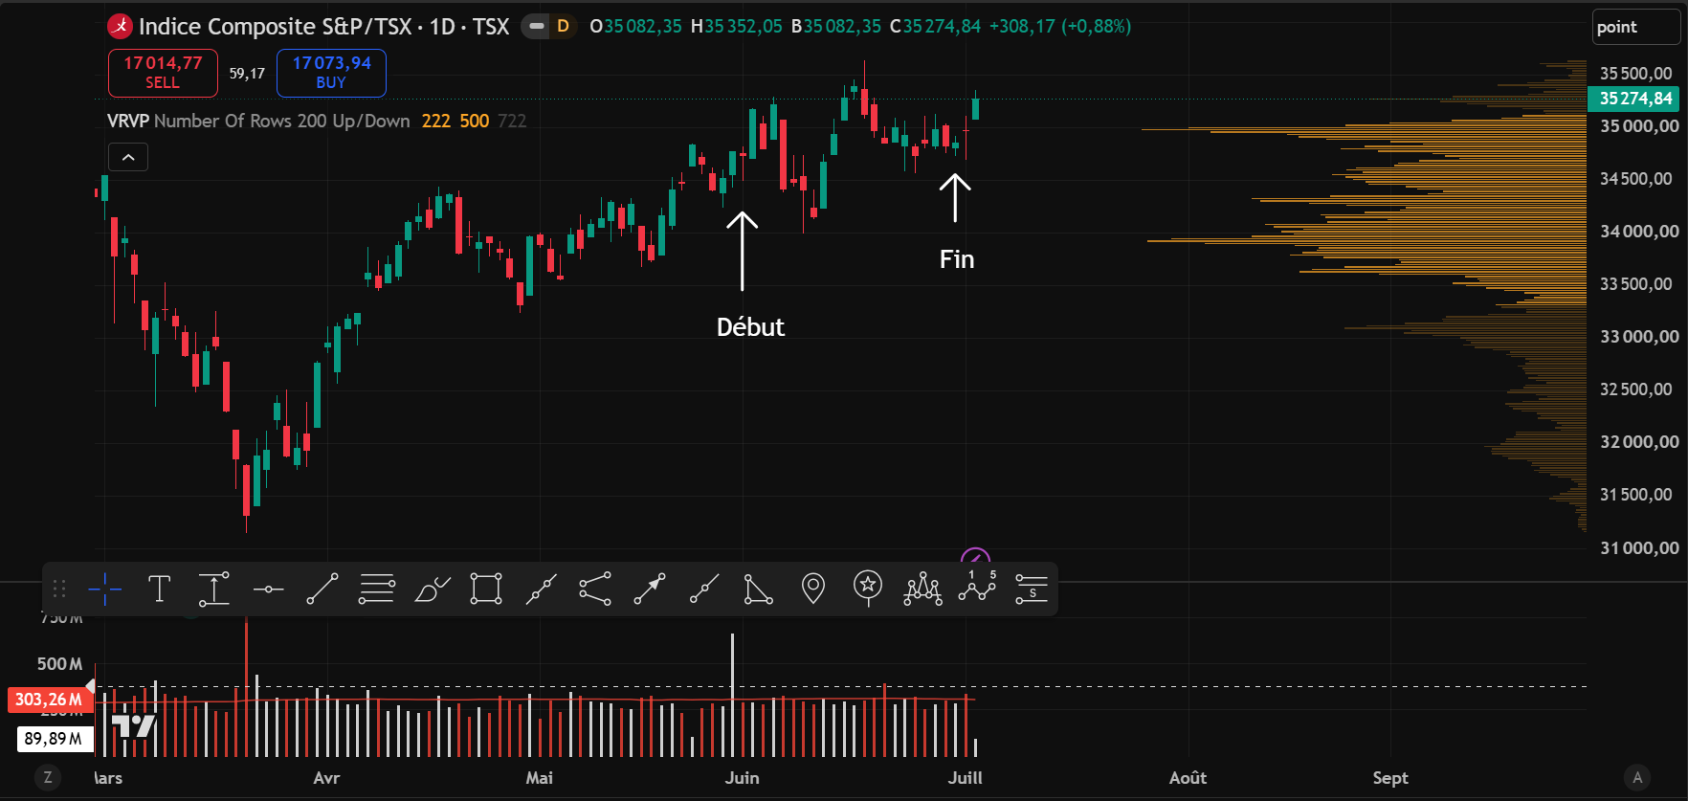Click the 32 000,00 price axis label
The height and width of the screenshot is (801, 1688).
tap(1639, 442)
